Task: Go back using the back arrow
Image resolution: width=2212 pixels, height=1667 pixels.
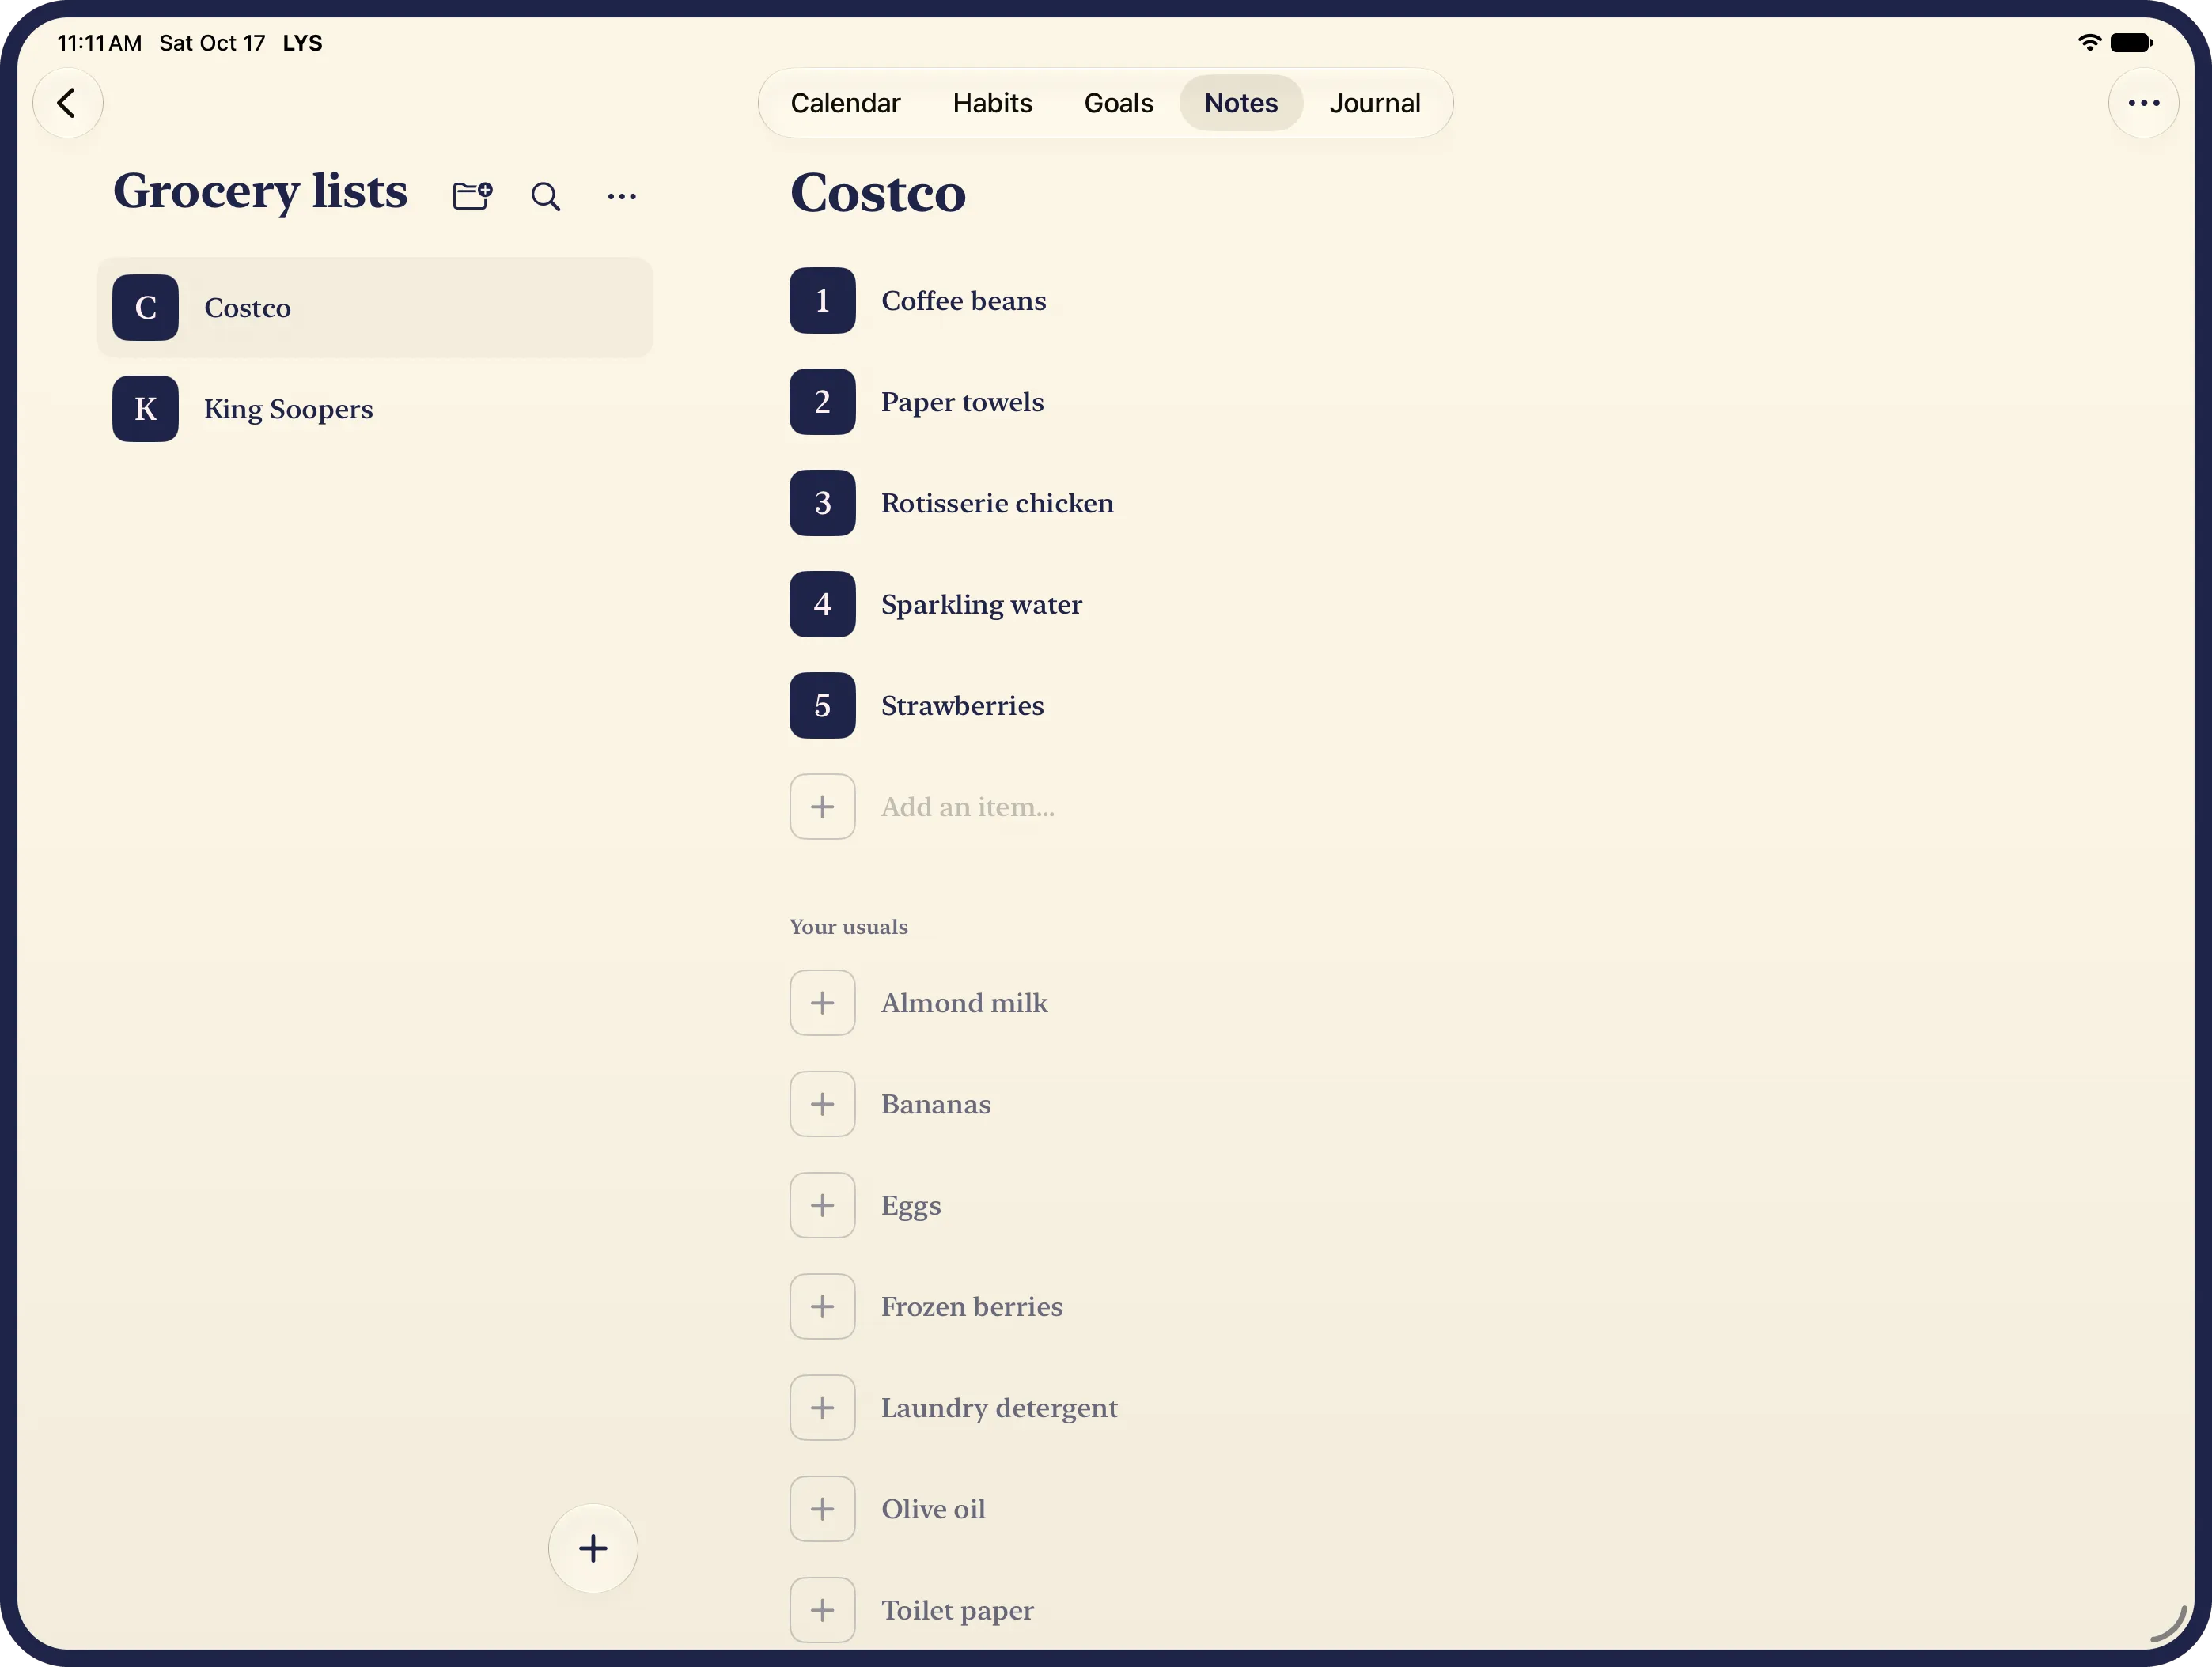Action: tap(67, 103)
